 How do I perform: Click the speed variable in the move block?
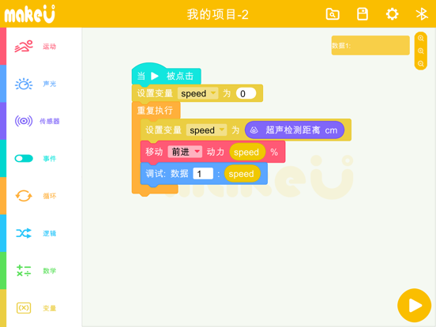pos(246,152)
